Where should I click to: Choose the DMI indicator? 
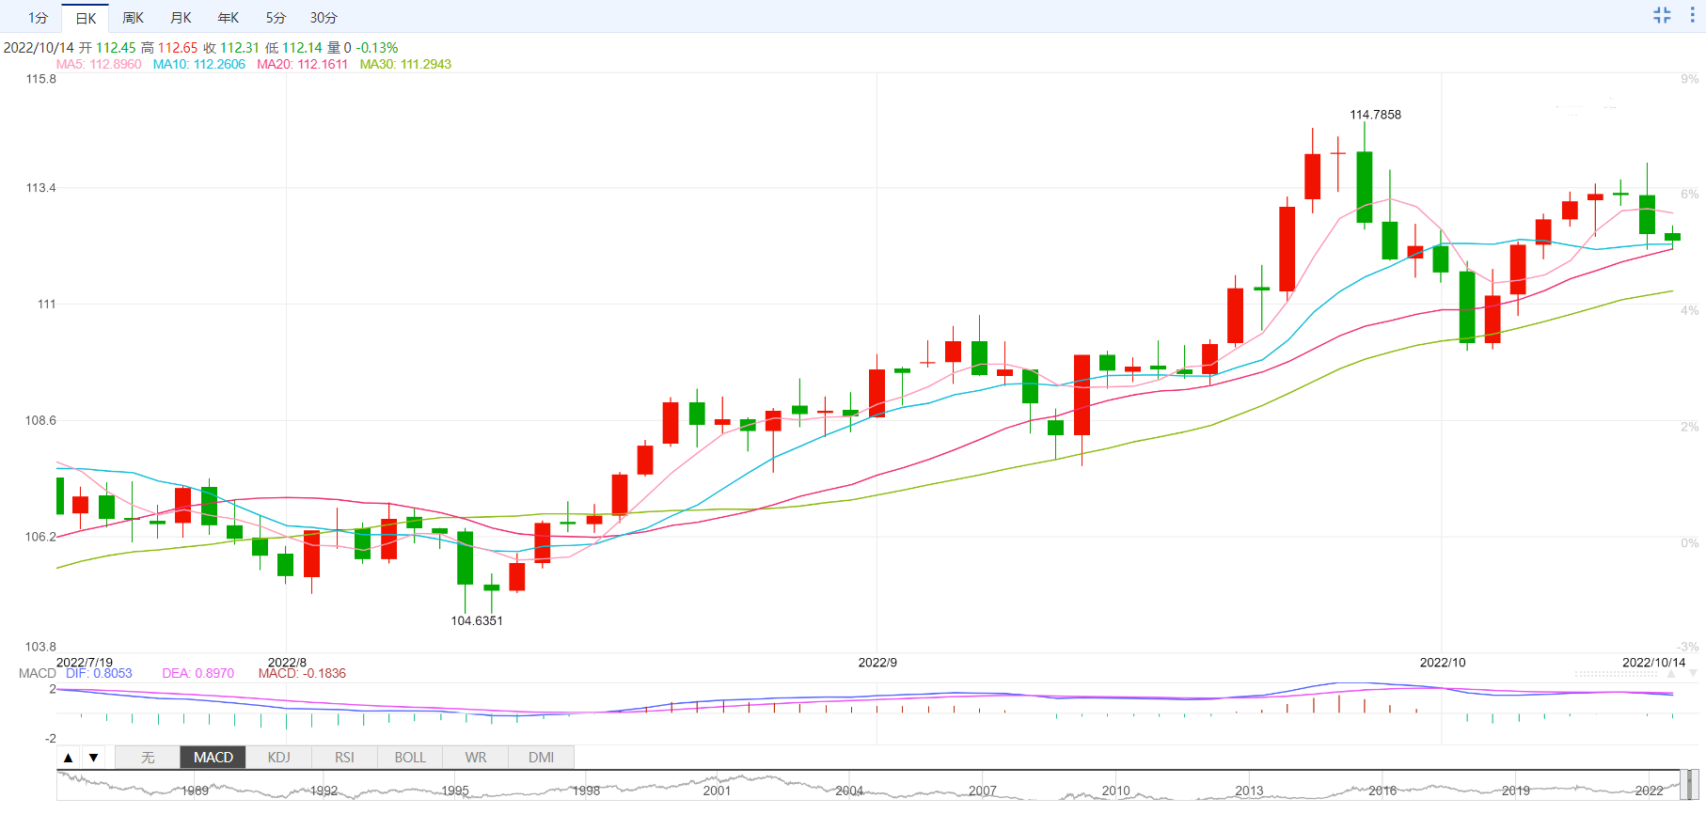(542, 758)
